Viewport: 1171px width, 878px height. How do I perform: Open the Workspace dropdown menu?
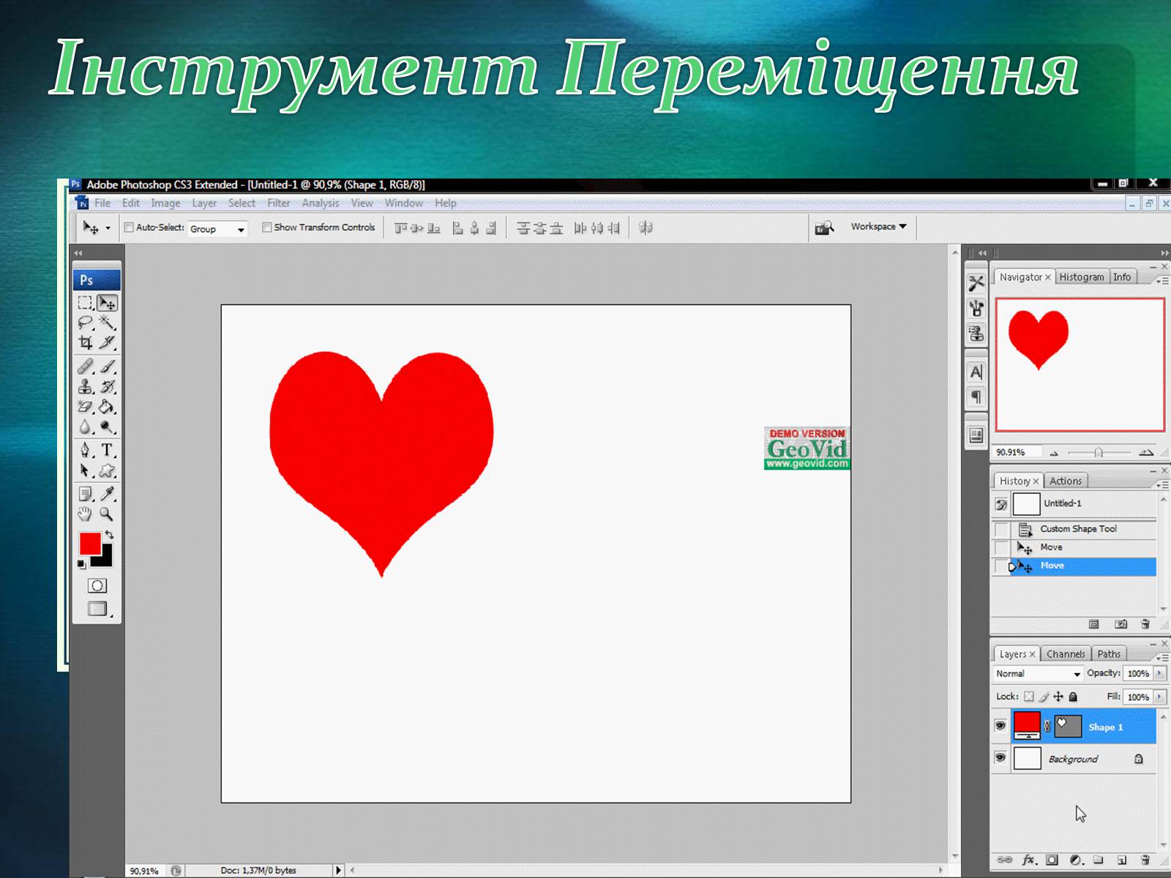point(878,227)
